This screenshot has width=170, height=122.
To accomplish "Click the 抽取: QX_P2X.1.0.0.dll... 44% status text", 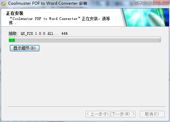I will (x=38, y=33).
